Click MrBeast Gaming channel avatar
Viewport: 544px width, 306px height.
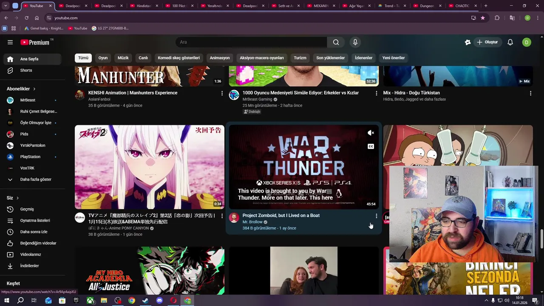pyautogui.click(x=234, y=95)
